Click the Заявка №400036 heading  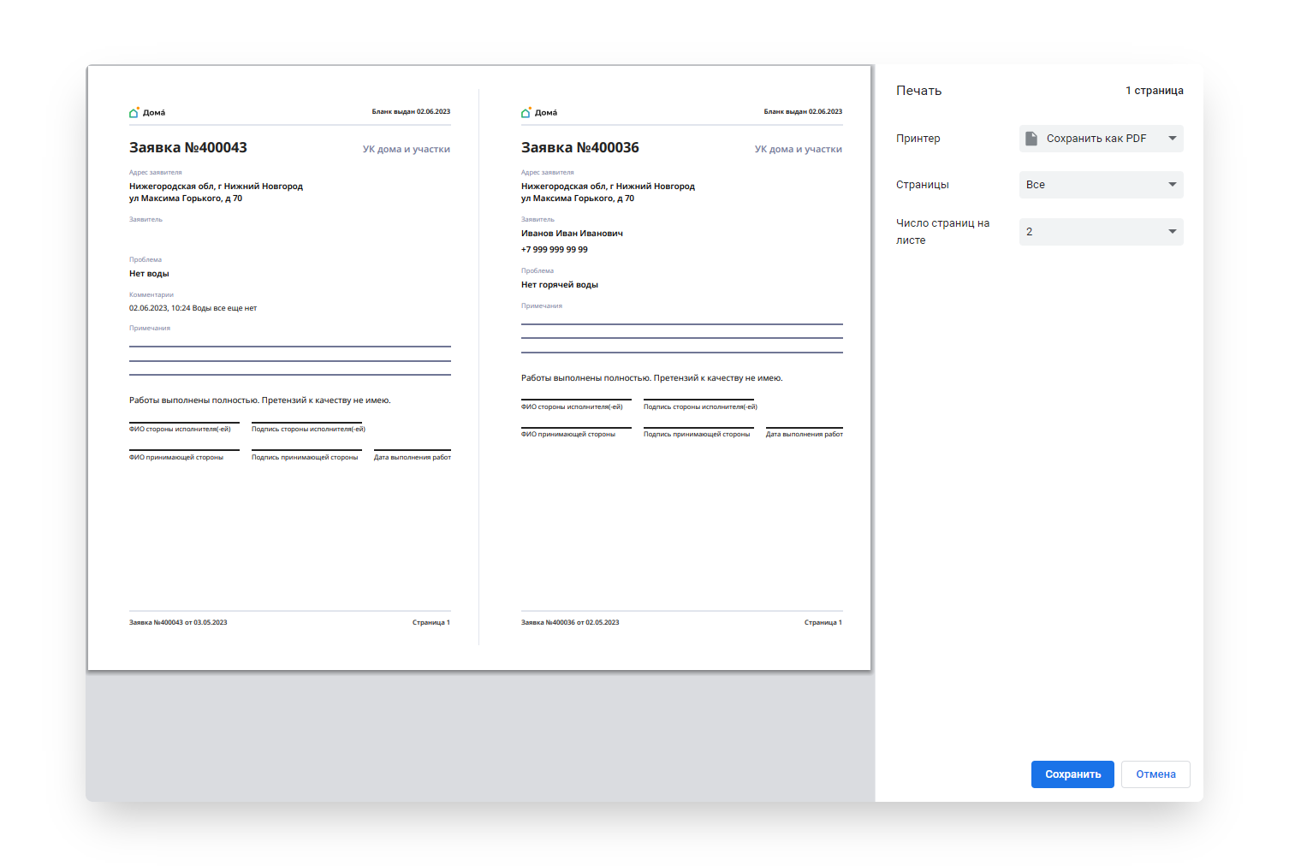[x=580, y=147]
